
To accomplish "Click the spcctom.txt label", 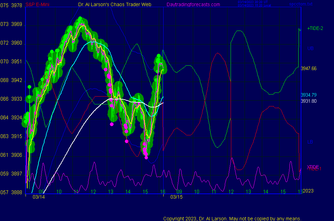I will [x=301, y=4].
